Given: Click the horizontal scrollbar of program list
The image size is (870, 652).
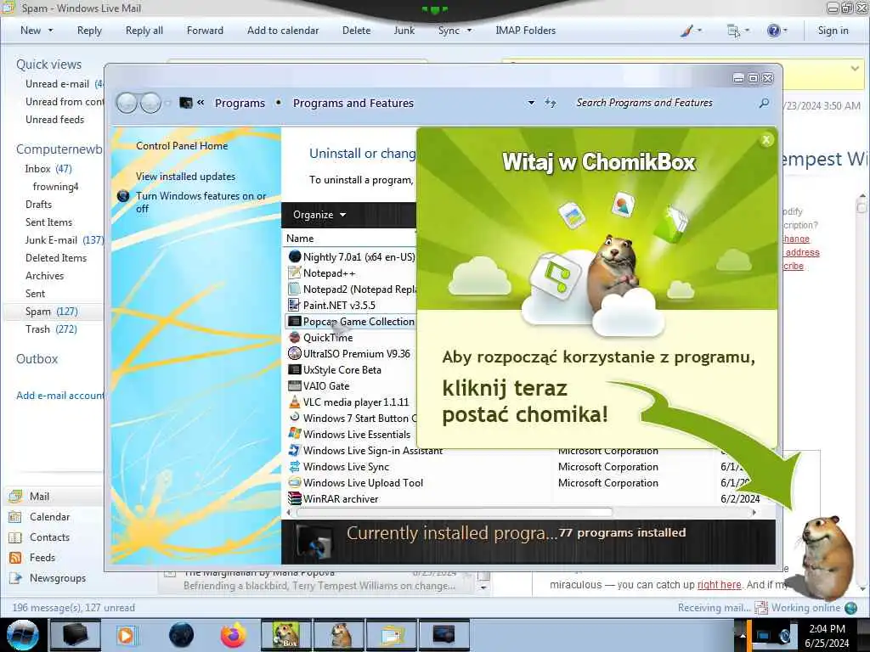Looking at the screenshot, I should pyautogui.click(x=455, y=512).
